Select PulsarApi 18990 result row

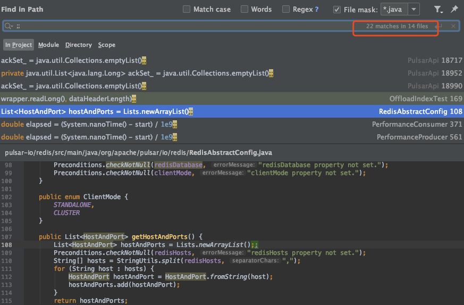pos(232,86)
